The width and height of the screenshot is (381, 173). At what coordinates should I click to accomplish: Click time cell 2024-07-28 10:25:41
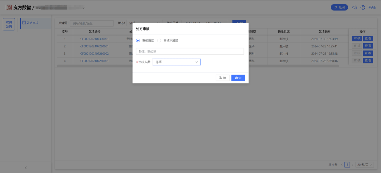click(x=324, y=46)
